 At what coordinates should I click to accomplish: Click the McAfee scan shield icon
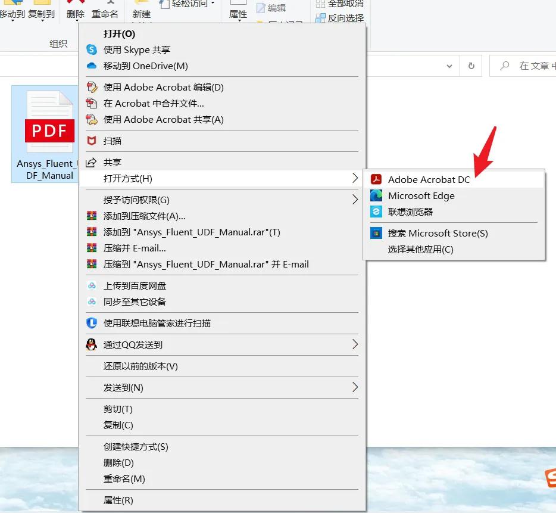coord(92,141)
